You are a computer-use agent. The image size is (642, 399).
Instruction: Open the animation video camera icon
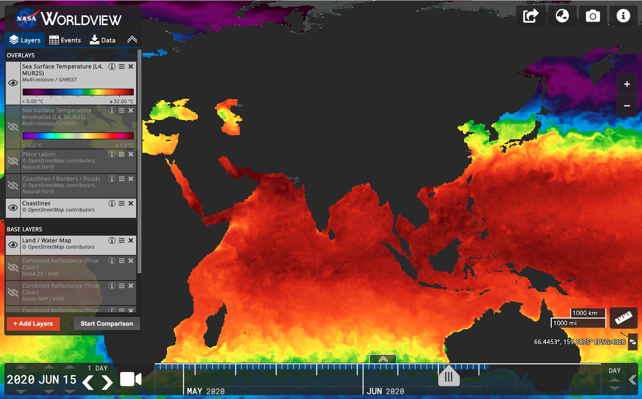[130, 379]
